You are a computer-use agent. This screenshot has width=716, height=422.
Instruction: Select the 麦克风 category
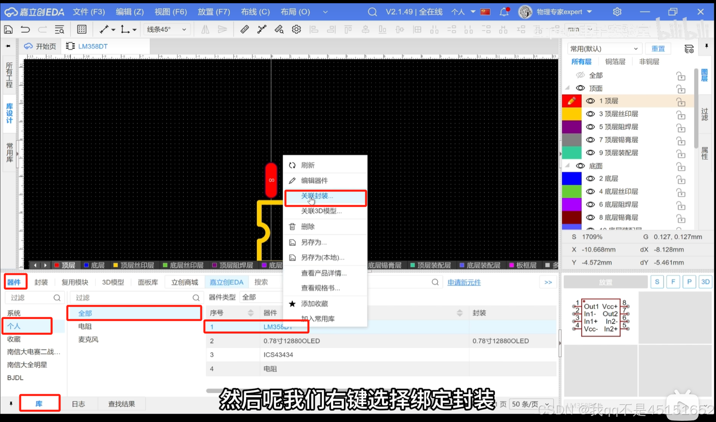coord(88,339)
